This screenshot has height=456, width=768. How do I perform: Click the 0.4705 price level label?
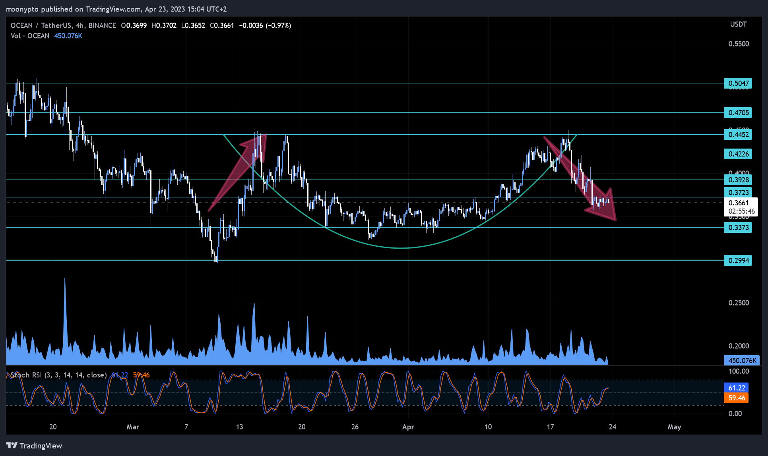738,113
